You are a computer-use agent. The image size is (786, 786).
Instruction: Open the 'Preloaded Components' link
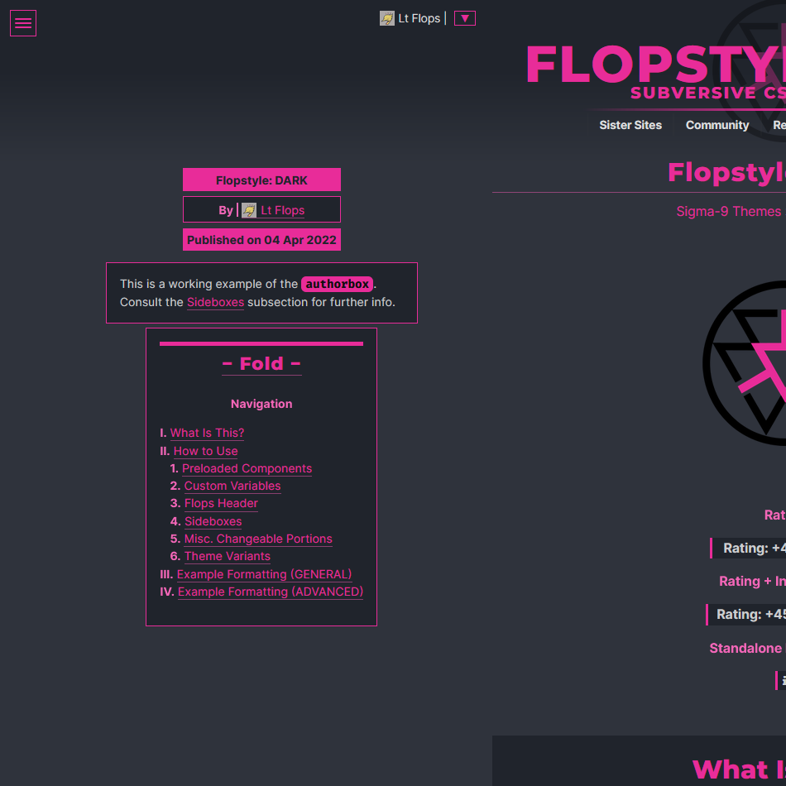click(247, 468)
